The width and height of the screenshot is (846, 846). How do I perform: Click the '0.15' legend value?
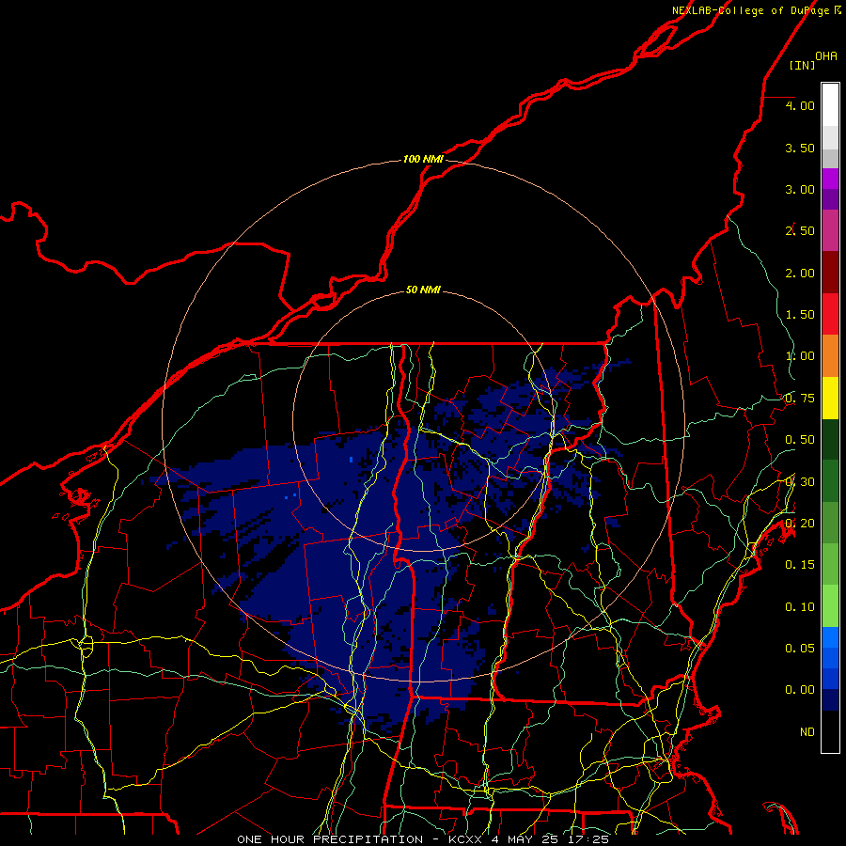point(800,564)
